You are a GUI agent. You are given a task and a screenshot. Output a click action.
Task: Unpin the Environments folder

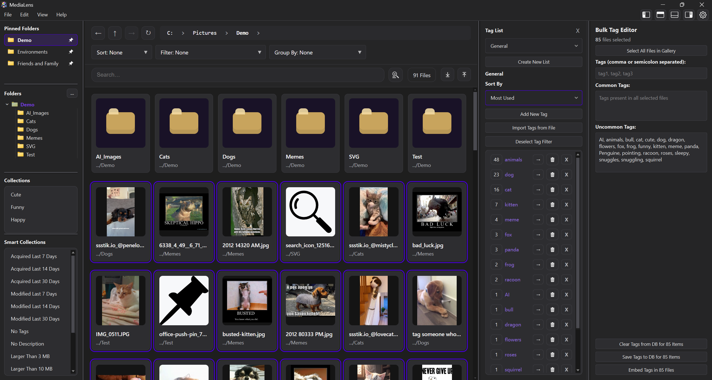[71, 52]
